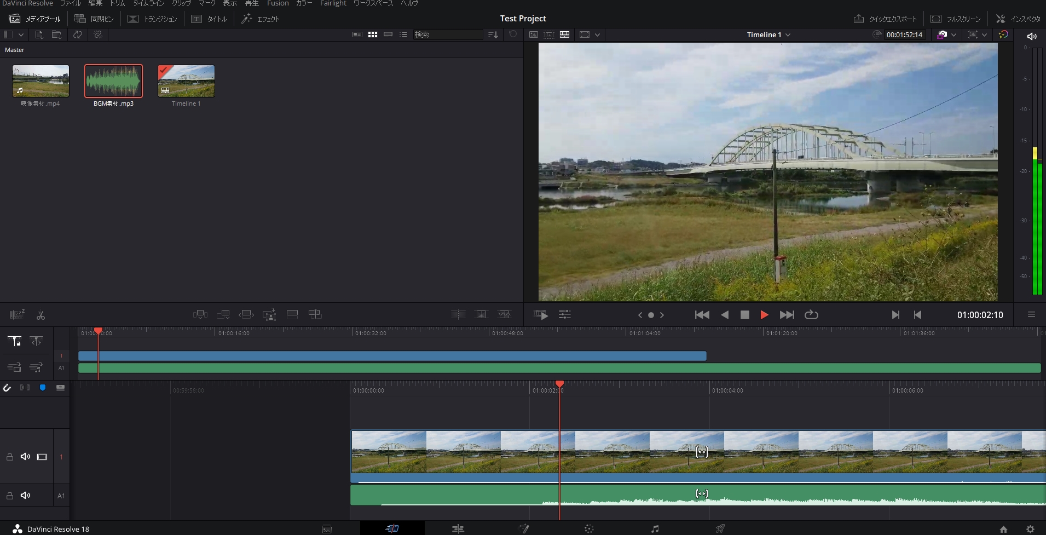1046x535 pixels.
Task: Switch media pool to list view
Action: pyautogui.click(x=403, y=34)
